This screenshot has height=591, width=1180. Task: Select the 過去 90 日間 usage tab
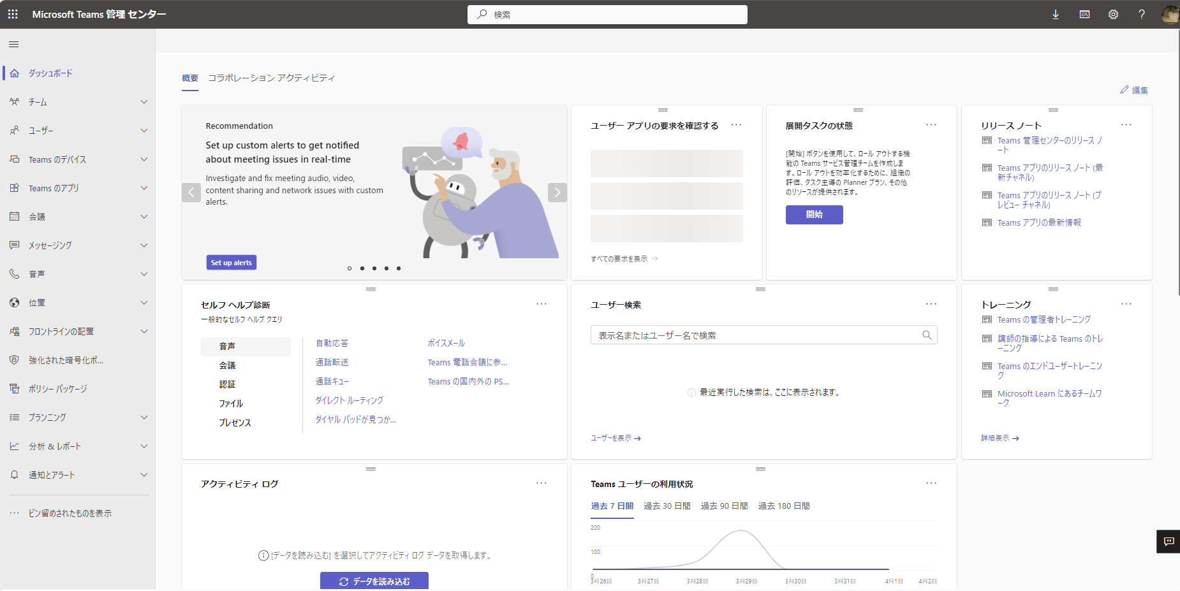coord(725,506)
